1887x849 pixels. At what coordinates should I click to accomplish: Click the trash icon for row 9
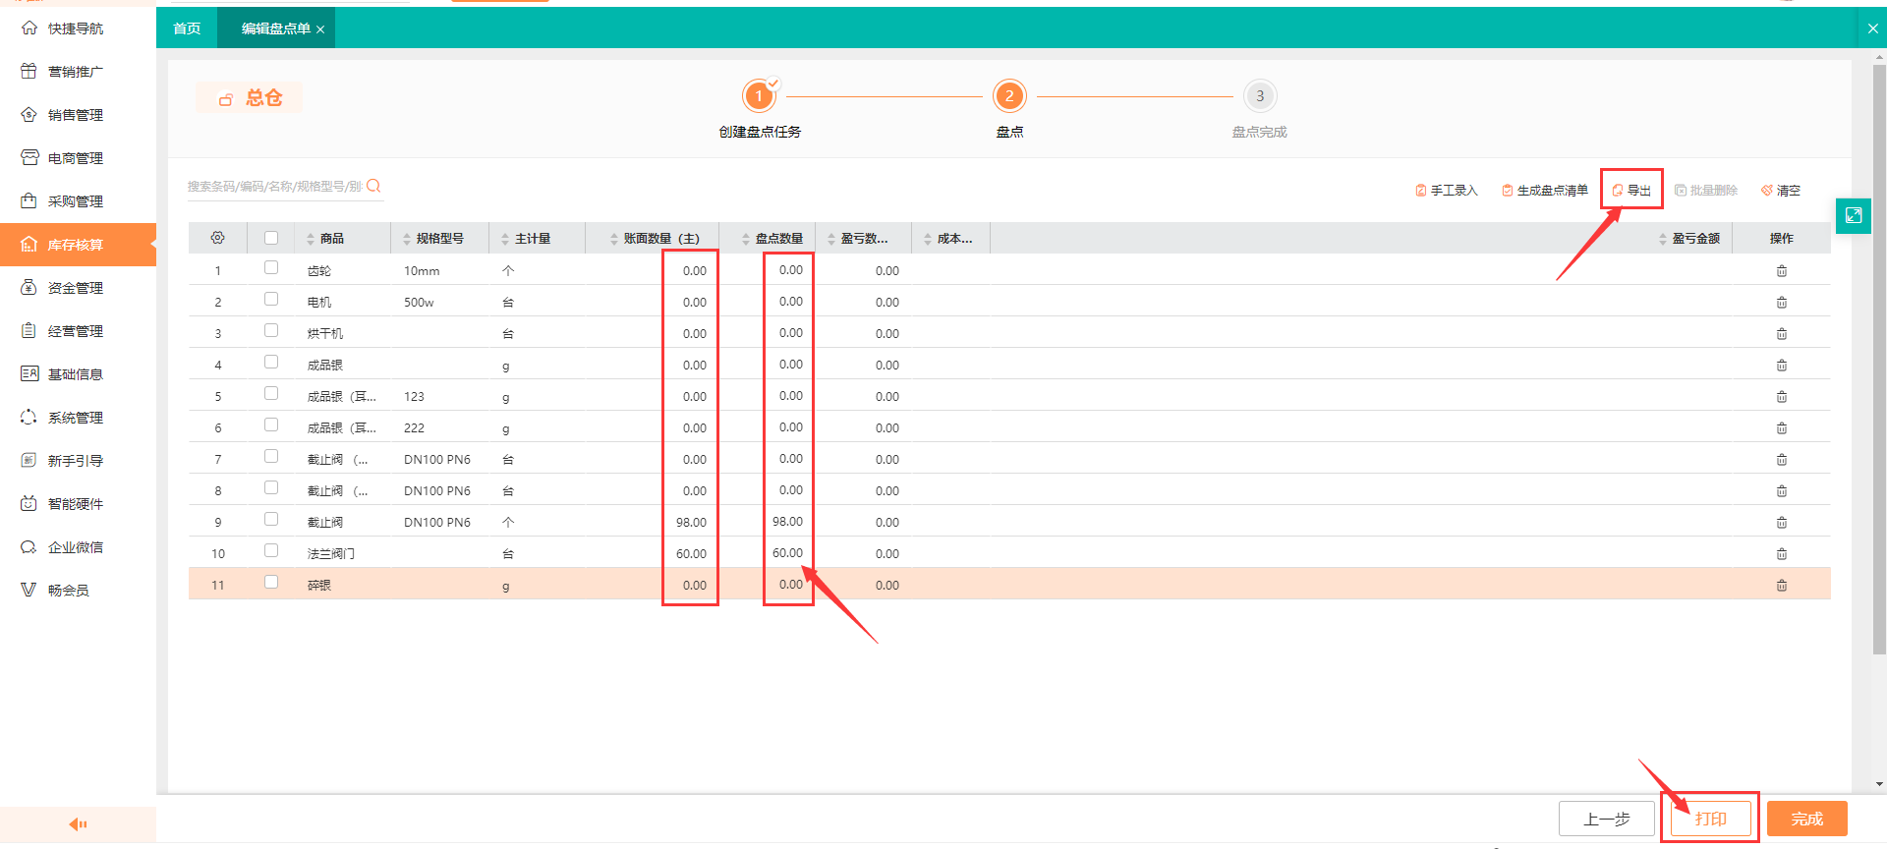[1781, 523]
